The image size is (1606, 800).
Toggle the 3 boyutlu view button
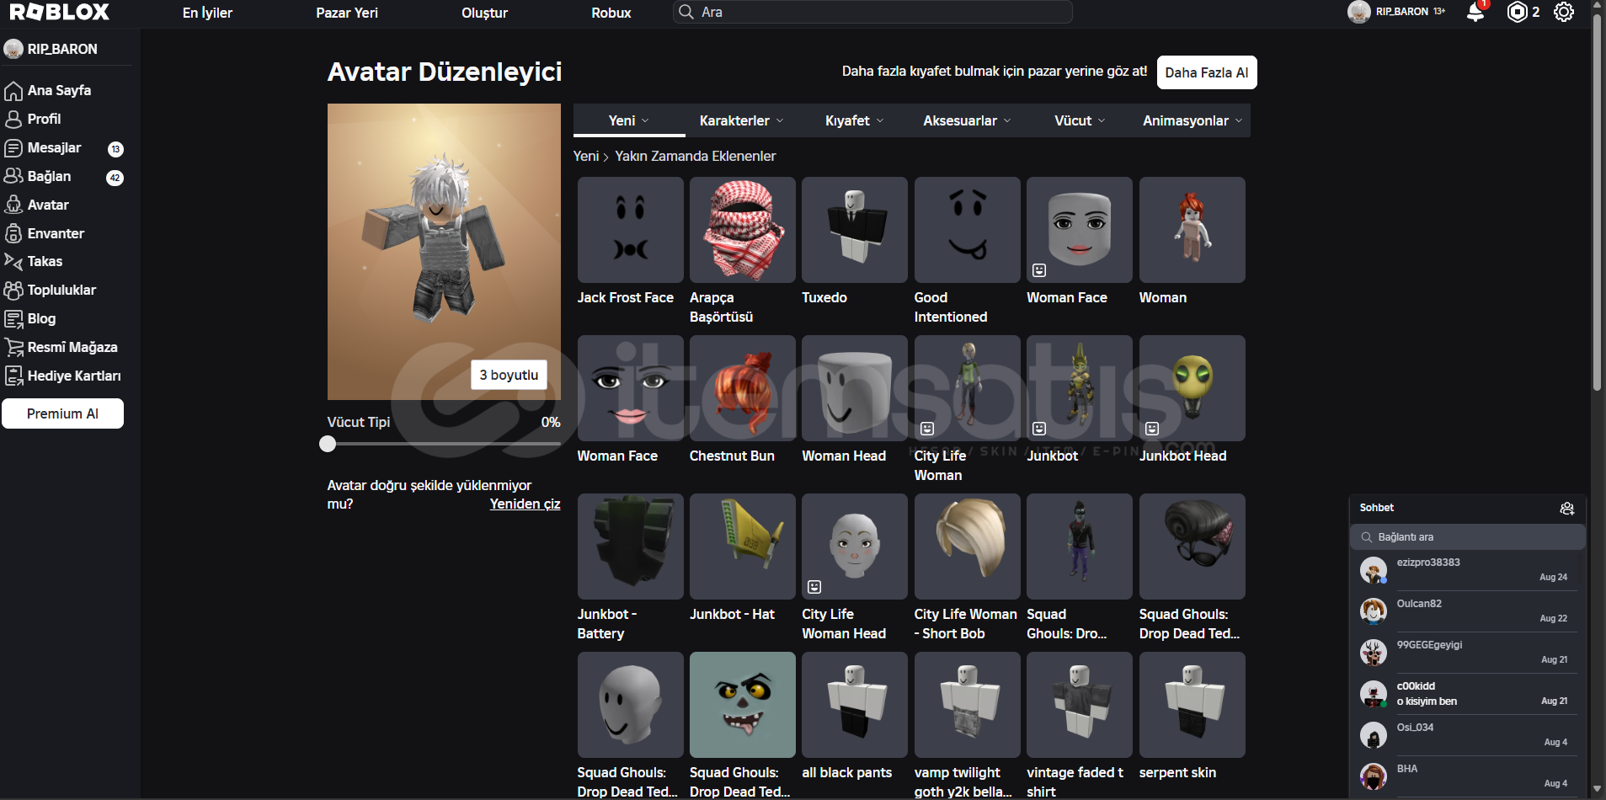click(x=509, y=375)
